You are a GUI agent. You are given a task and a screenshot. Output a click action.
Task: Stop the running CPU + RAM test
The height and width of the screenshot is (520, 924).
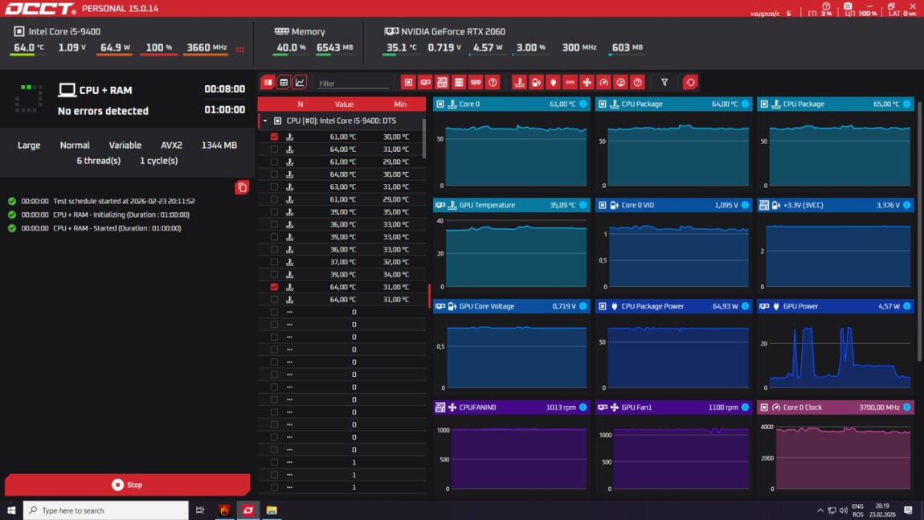(x=127, y=485)
